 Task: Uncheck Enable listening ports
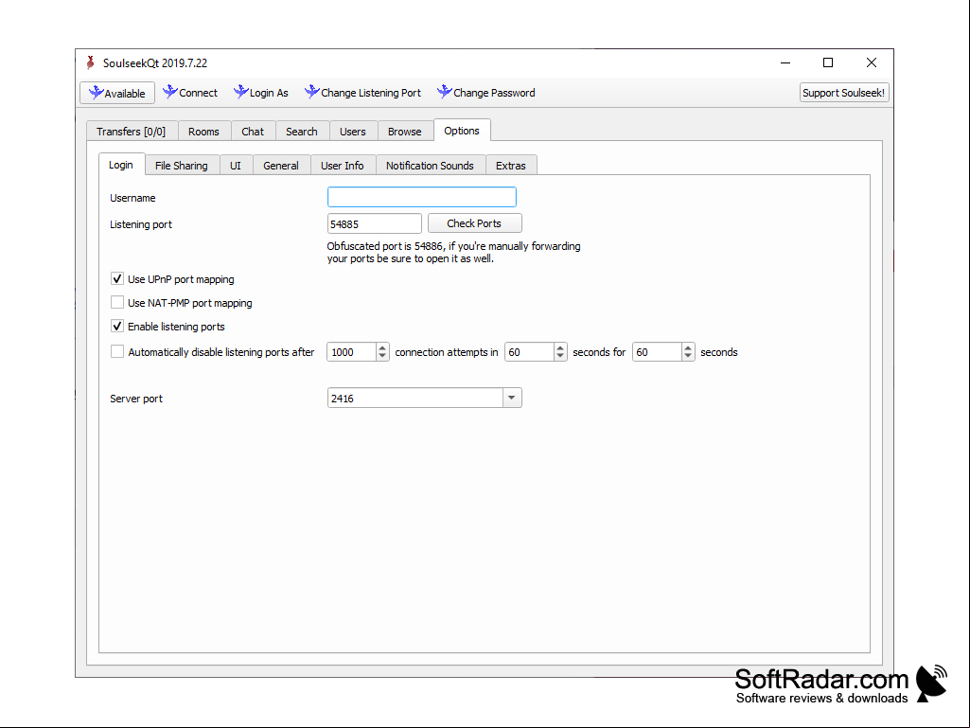117,326
